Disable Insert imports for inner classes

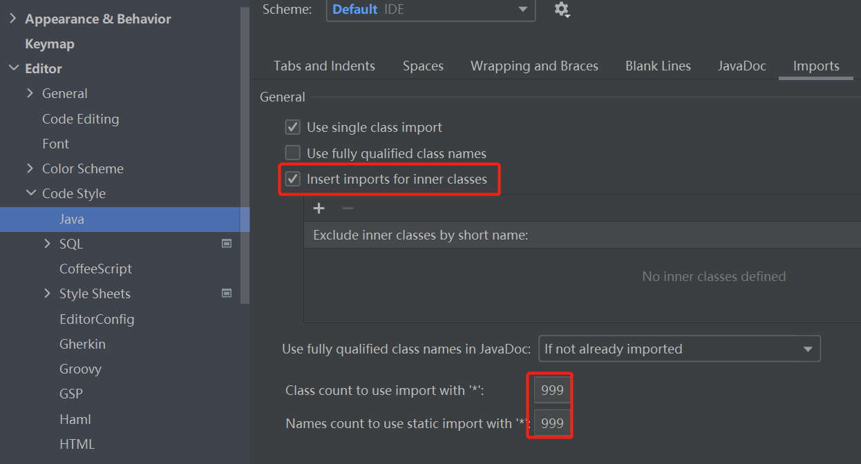coord(292,178)
